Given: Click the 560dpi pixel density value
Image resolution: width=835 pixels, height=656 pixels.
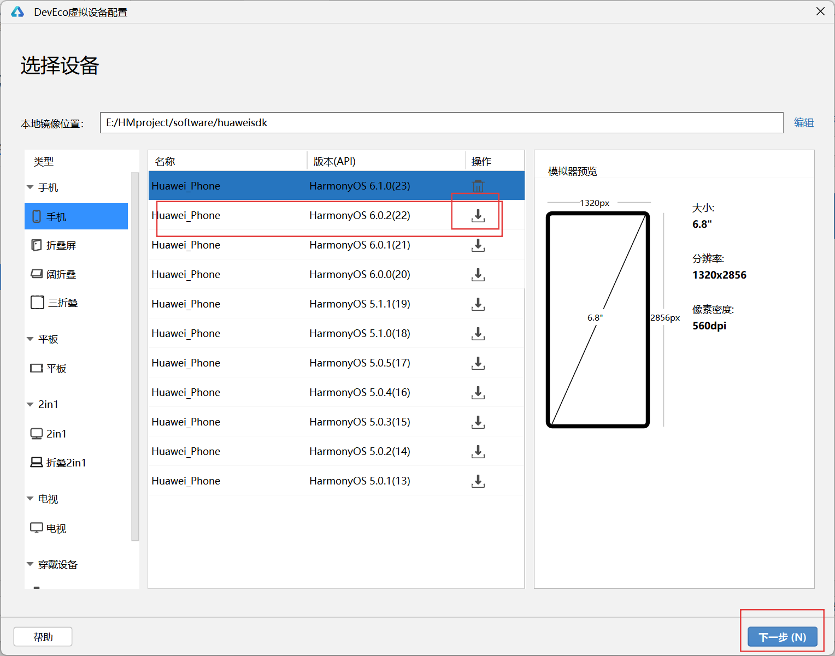Looking at the screenshot, I should 709,326.
